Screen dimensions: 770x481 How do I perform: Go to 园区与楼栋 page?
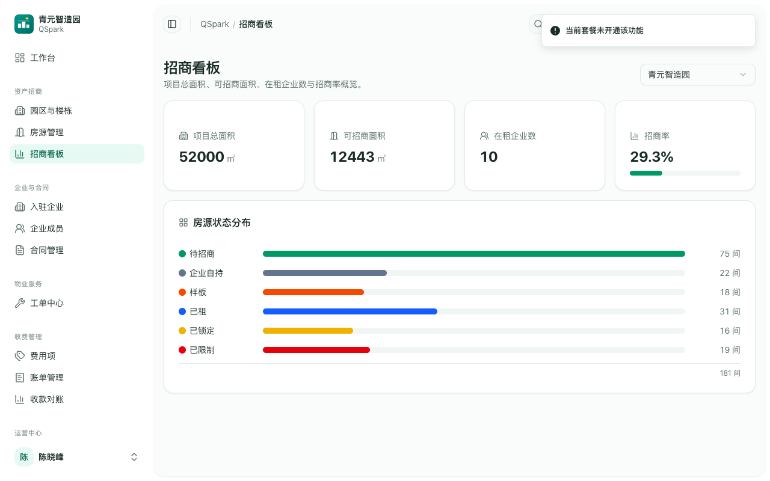click(77, 111)
